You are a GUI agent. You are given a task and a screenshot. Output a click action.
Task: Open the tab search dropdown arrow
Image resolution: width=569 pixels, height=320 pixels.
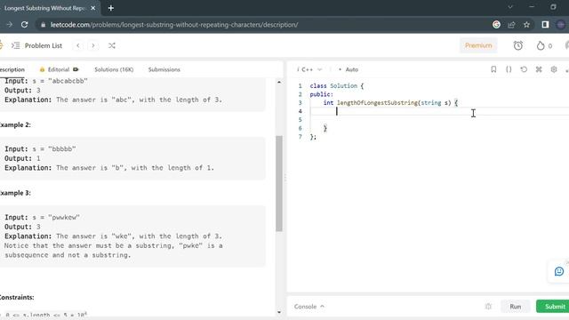pos(510,7)
